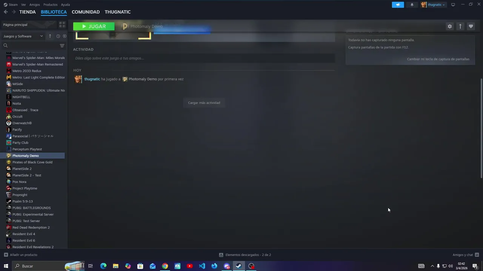Open the COMUNIDAD tab
This screenshot has width=483, height=271.
click(86, 12)
